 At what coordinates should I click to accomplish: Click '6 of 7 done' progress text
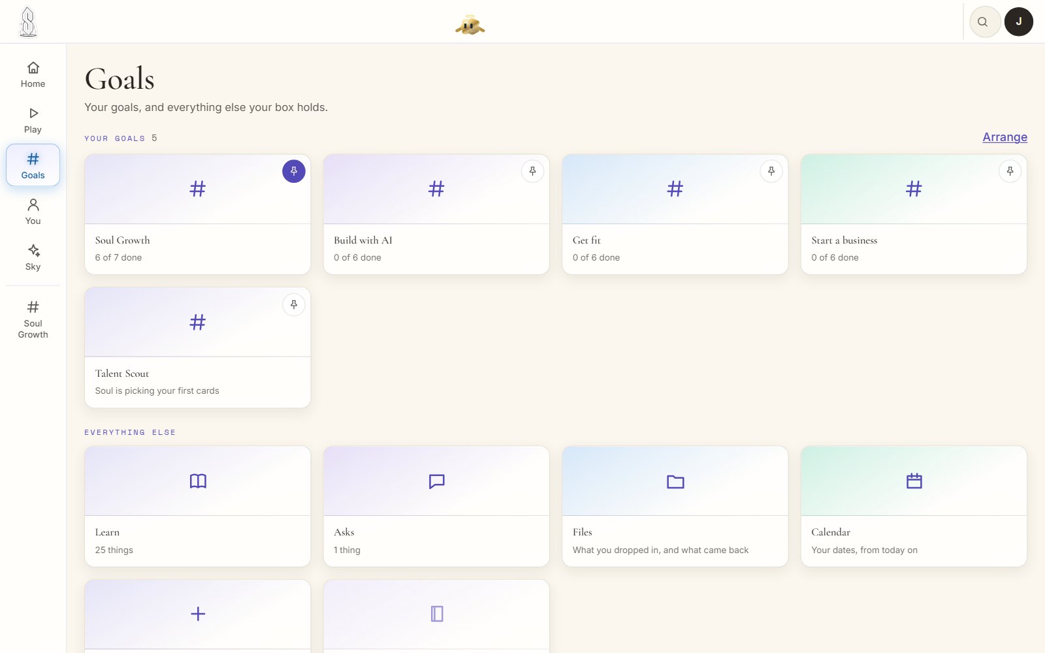[118, 257]
